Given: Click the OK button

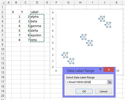Looking at the screenshot, I should 84,91.
